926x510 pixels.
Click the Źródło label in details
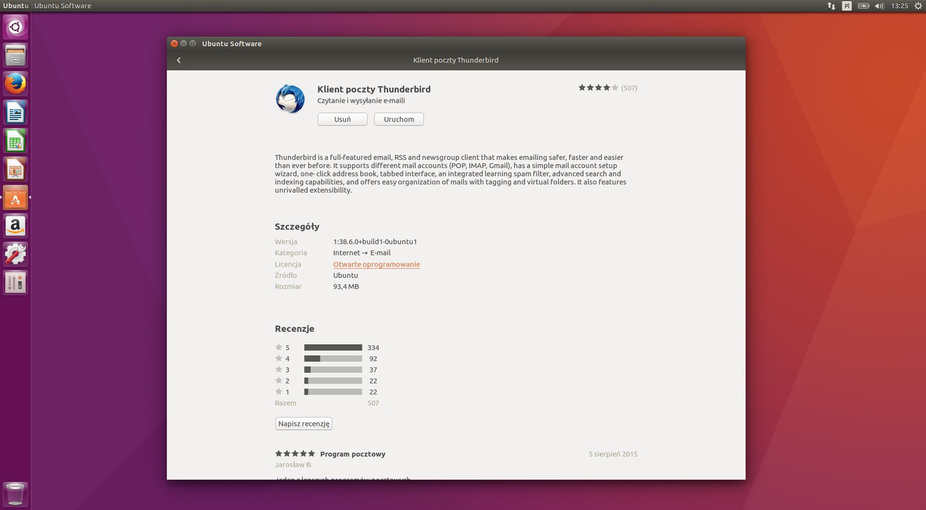[x=286, y=275]
